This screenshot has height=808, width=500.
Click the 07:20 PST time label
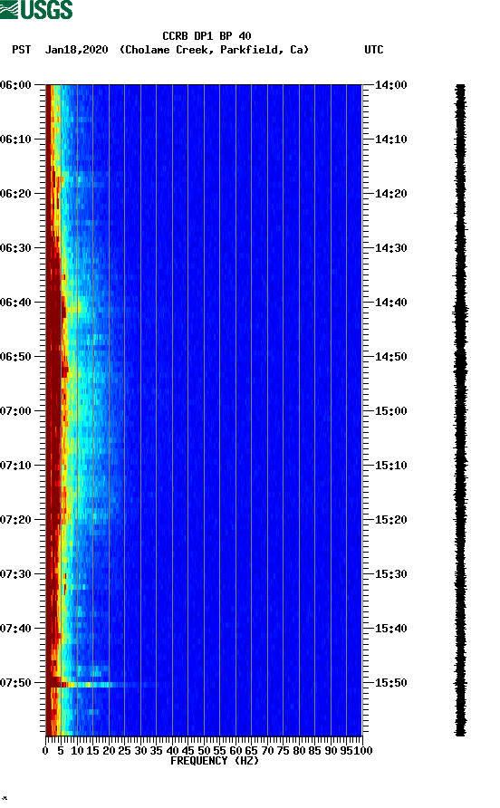[x=16, y=520]
